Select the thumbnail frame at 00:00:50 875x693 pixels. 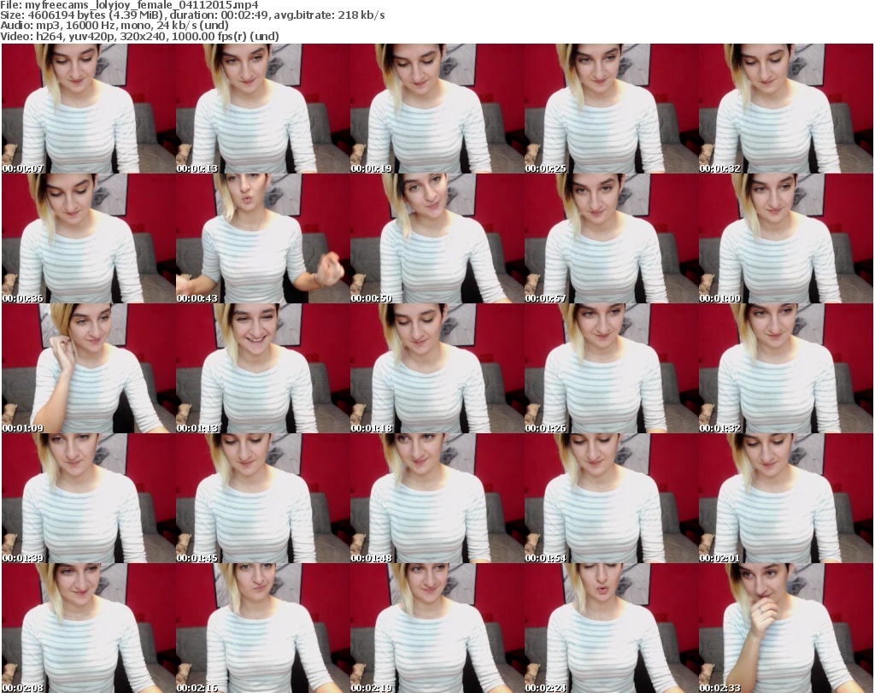437,238
